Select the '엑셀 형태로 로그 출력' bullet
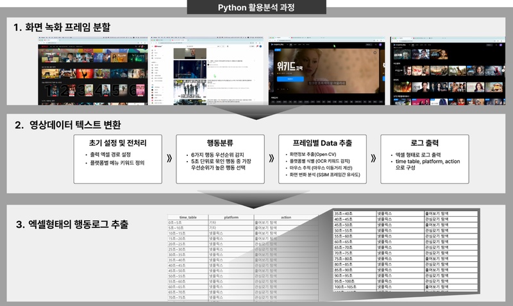This screenshot has width=513, height=306. [418, 155]
